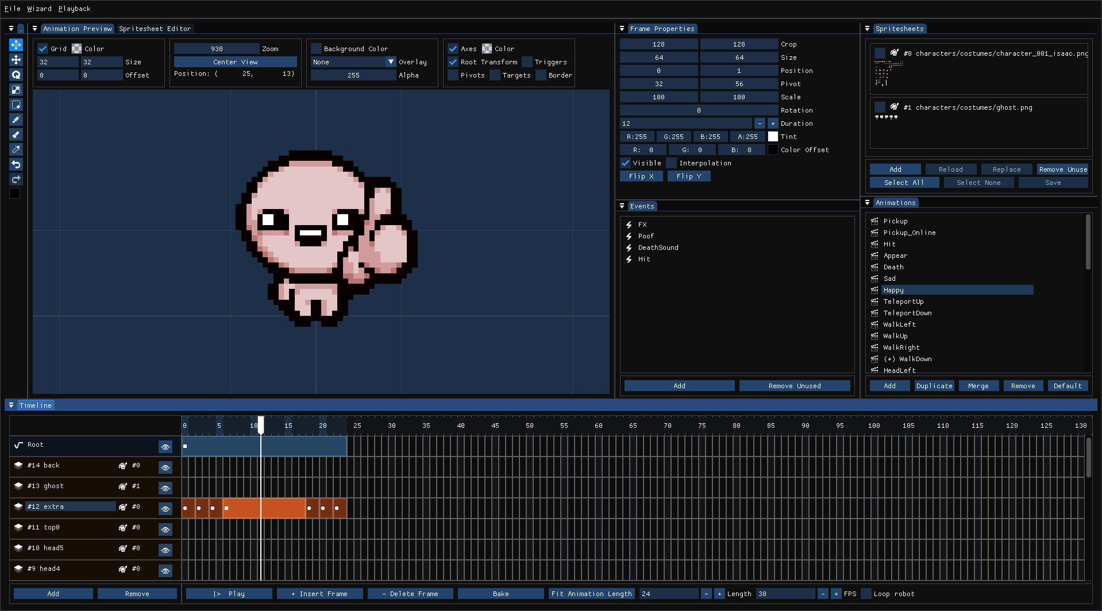The width and height of the screenshot is (1102, 611).
Task: Click the spritesheet icon for ghost.png
Action: point(894,107)
